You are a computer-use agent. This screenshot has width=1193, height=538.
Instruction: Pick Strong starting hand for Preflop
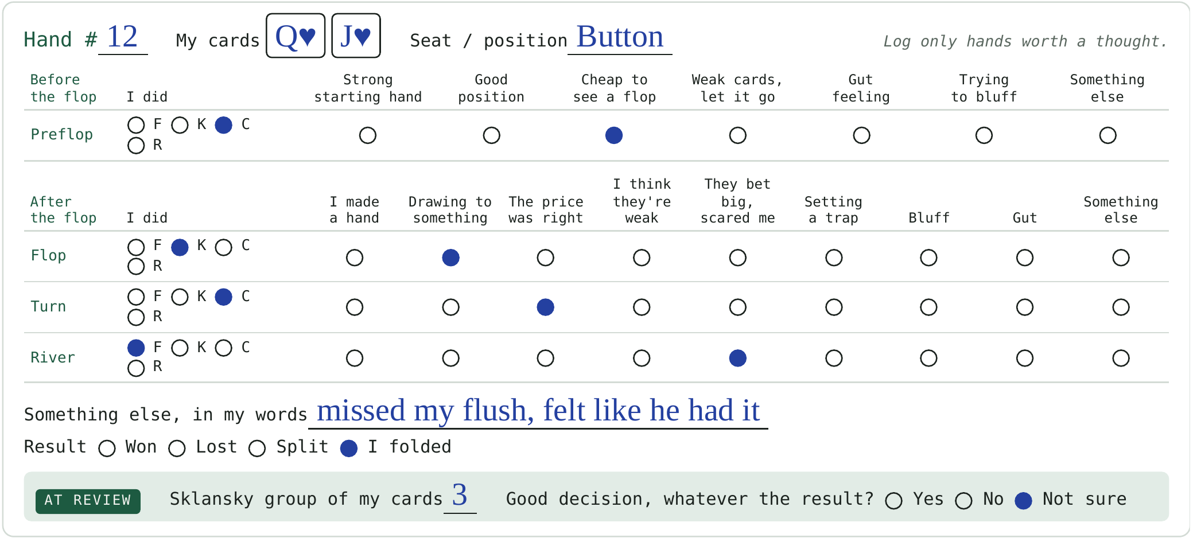(x=368, y=135)
